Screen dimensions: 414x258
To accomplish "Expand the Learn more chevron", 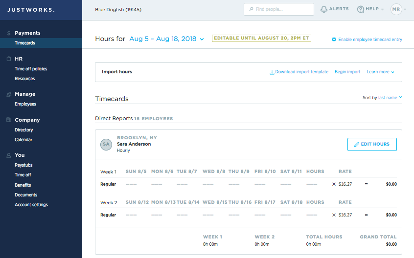I will (392, 72).
